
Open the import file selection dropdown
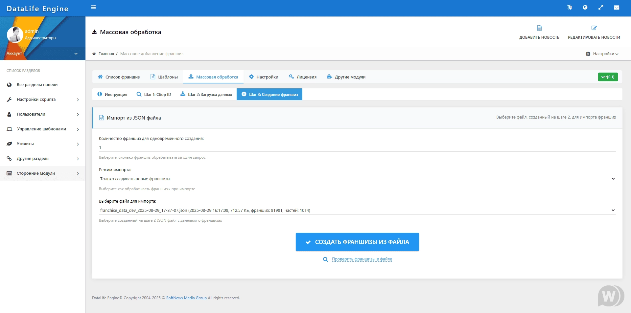tap(357, 211)
